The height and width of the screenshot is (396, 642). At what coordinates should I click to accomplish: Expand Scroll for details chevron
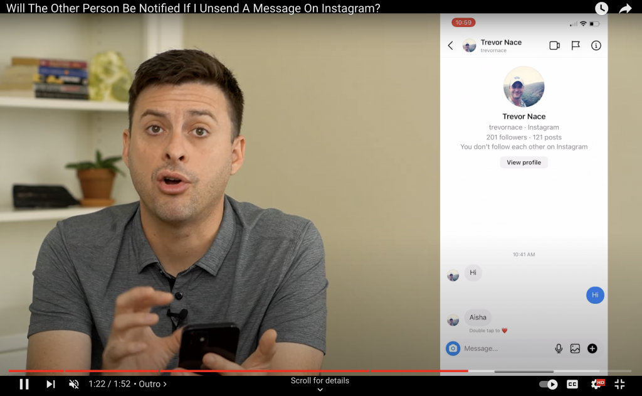pyautogui.click(x=320, y=390)
